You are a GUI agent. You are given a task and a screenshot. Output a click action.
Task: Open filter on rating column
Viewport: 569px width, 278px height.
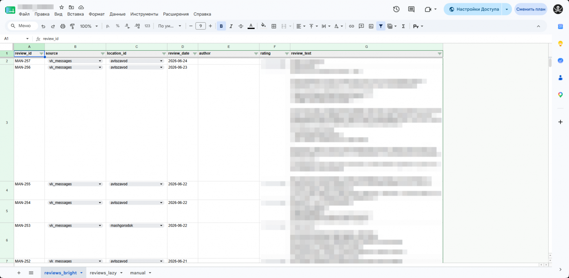pyautogui.click(x=287, y=54)
